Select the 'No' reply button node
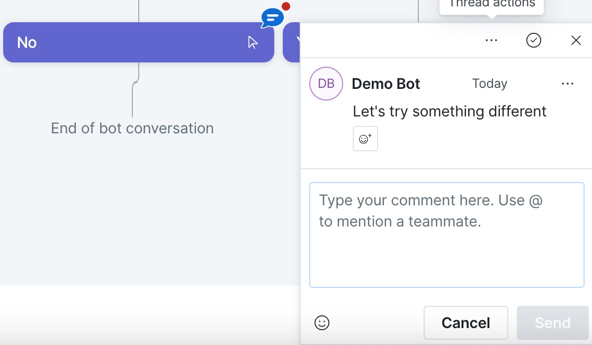This screenshot has width=592, height=345. [x=139, y=42]
